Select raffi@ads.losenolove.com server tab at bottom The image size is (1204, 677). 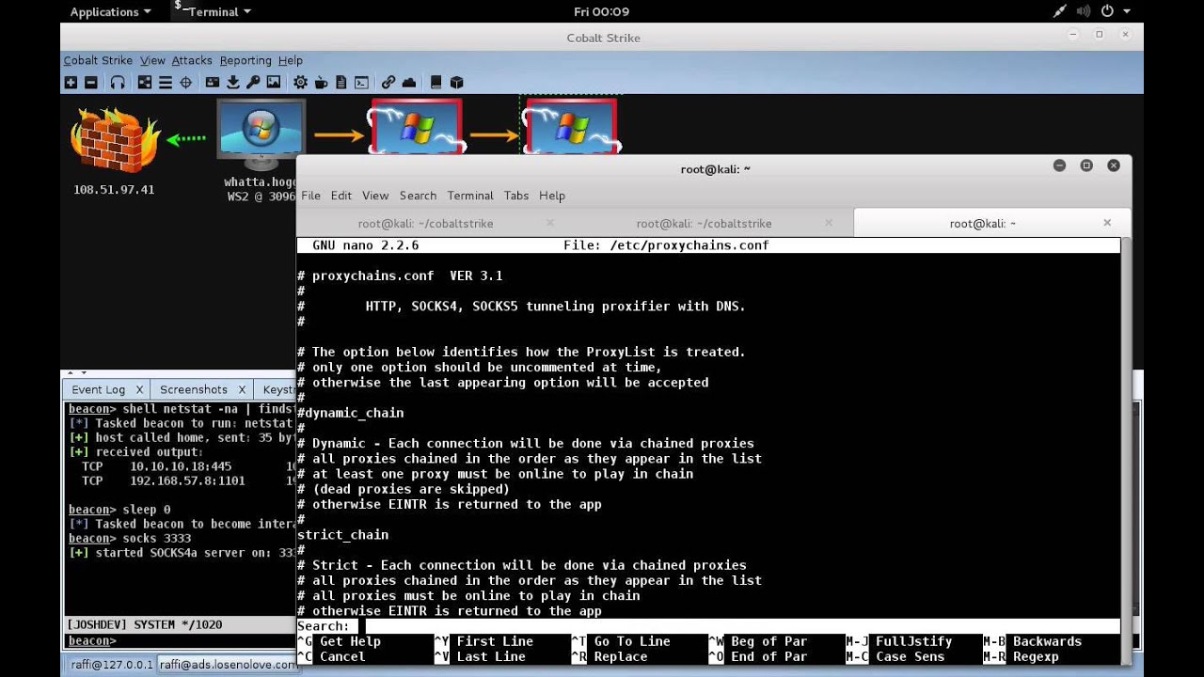click(226, 665)
